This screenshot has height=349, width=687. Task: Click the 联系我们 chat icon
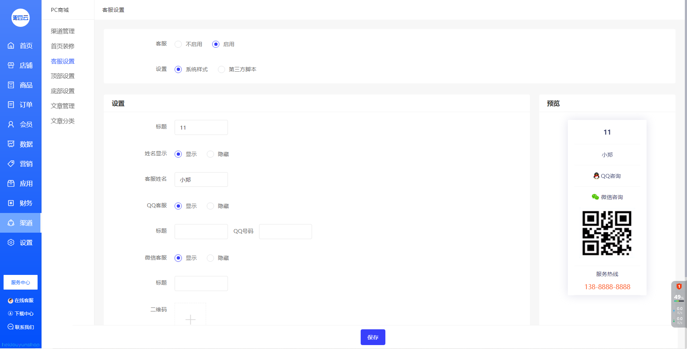tap(11, 326)
